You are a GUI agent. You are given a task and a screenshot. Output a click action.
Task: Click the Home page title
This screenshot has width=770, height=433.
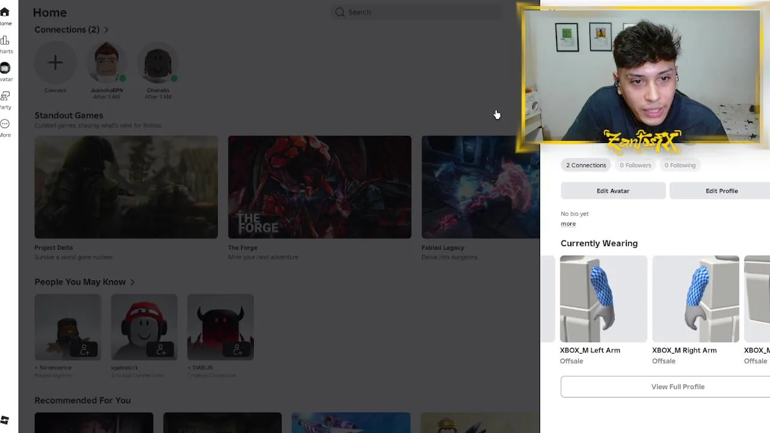tap(49, 13)
